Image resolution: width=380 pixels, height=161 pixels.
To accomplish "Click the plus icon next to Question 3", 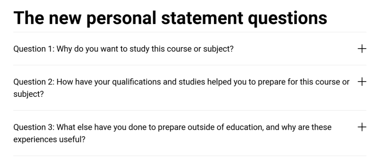I will (362, 127).
